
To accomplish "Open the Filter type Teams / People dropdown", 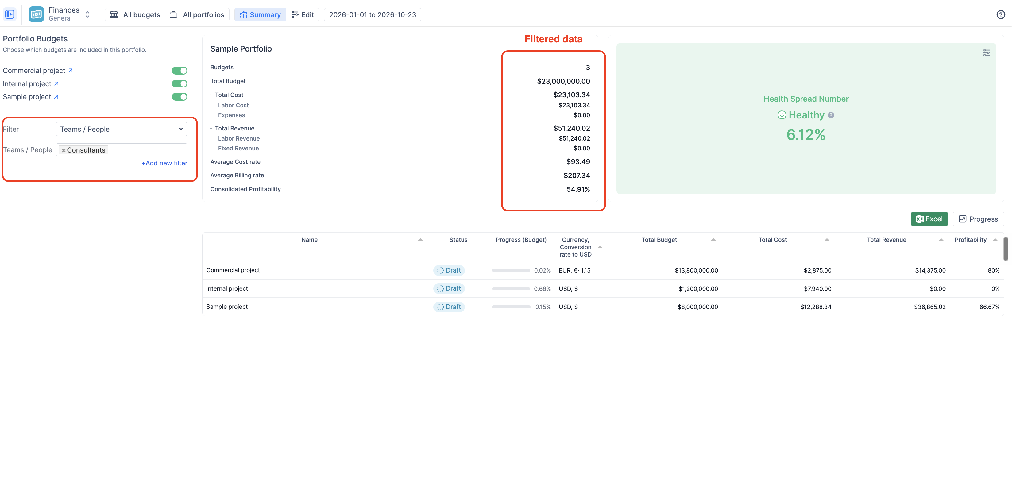I will tap(122, 129).
